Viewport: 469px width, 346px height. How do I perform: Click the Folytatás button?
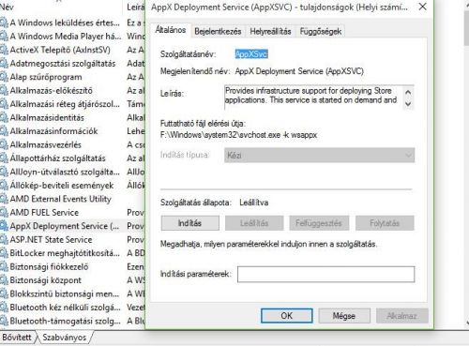[385, 223]
